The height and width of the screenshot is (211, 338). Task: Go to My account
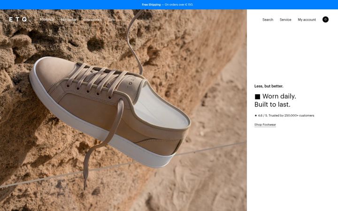pyautogui.click(x=307, y=20)
